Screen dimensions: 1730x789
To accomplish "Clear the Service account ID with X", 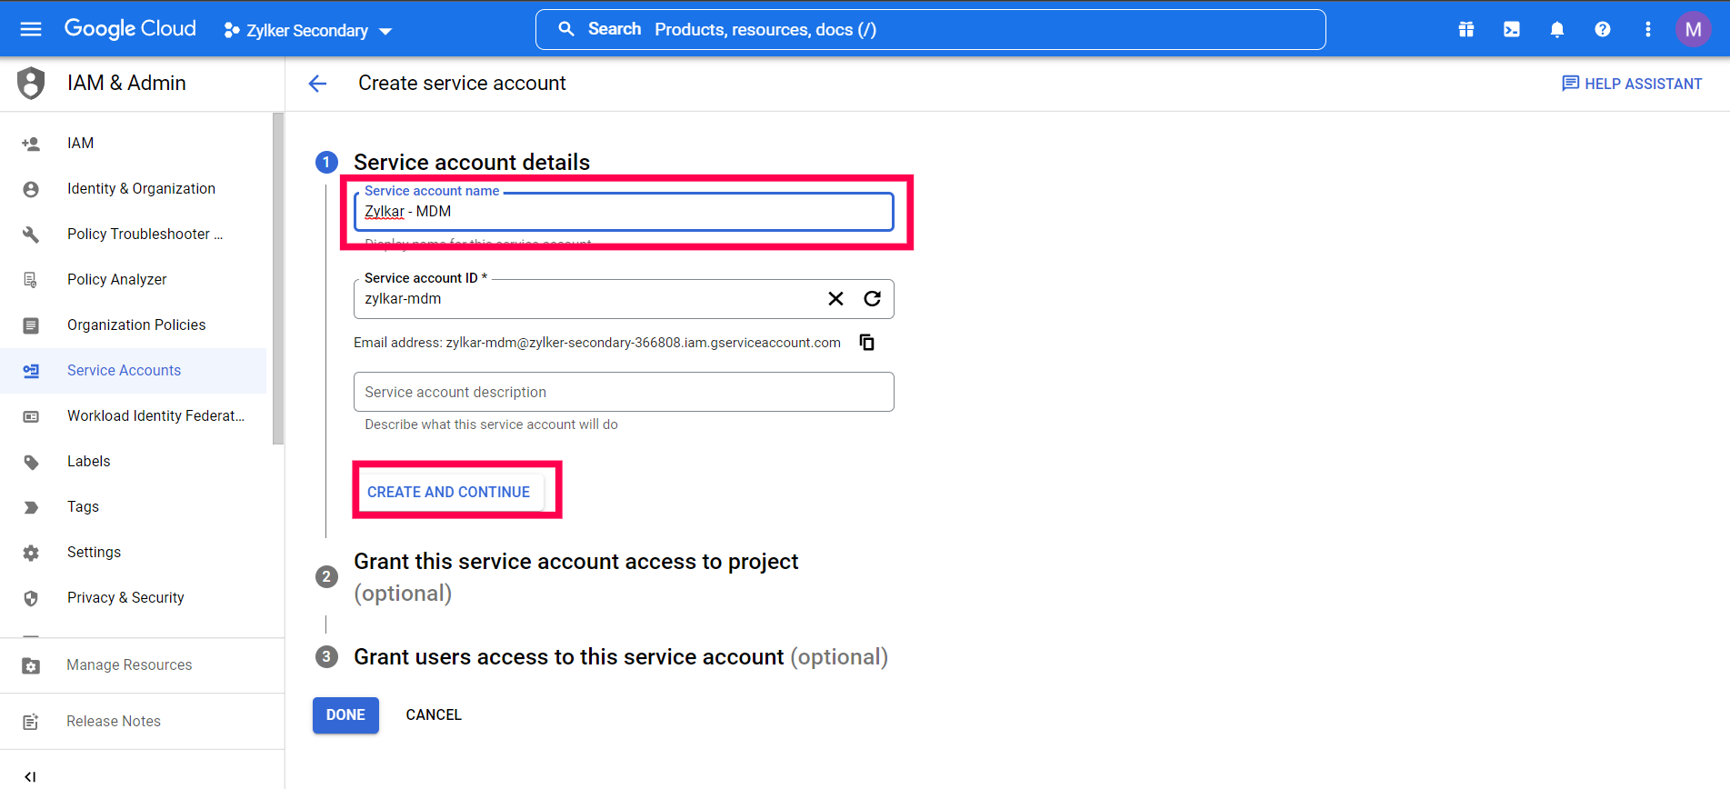I will [835, 298].
